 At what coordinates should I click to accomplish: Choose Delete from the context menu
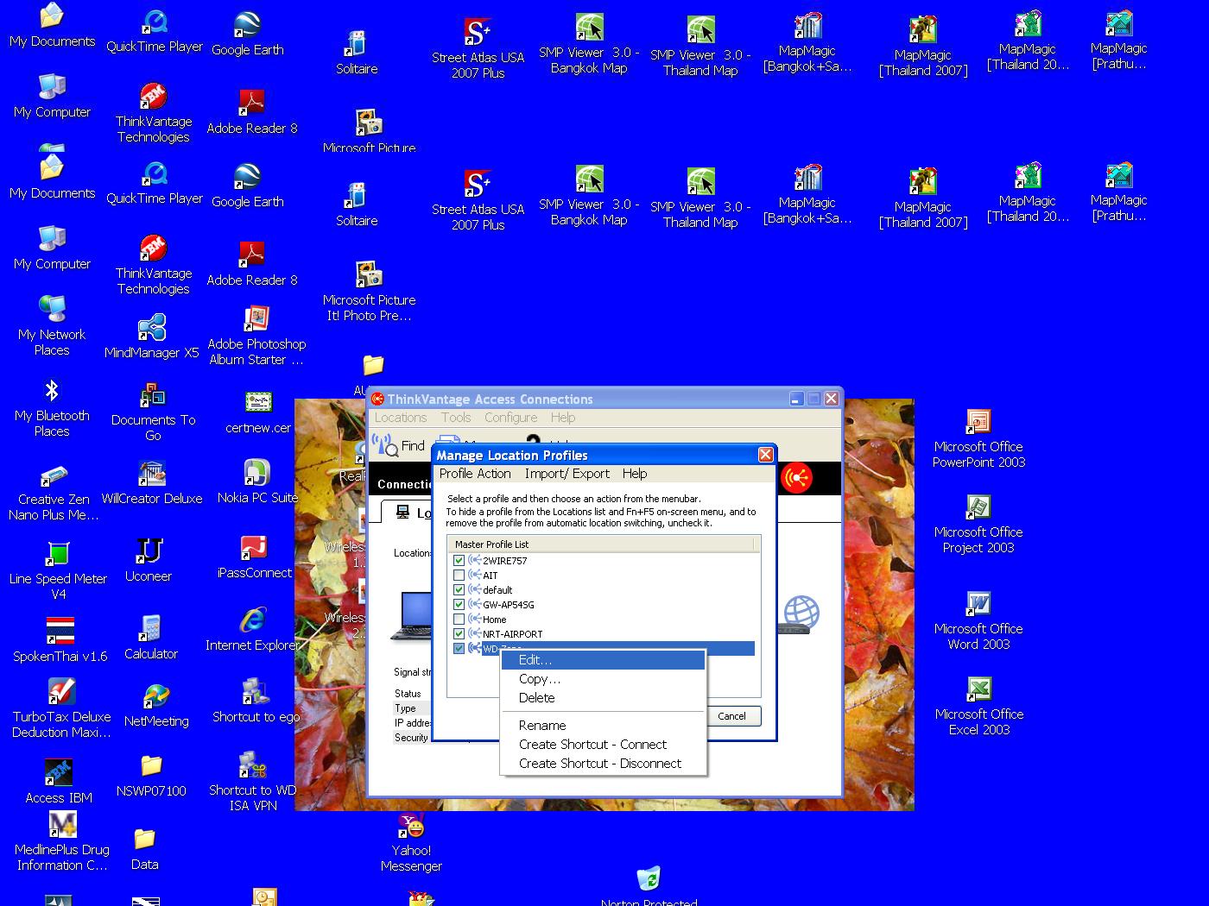point(604,698)
